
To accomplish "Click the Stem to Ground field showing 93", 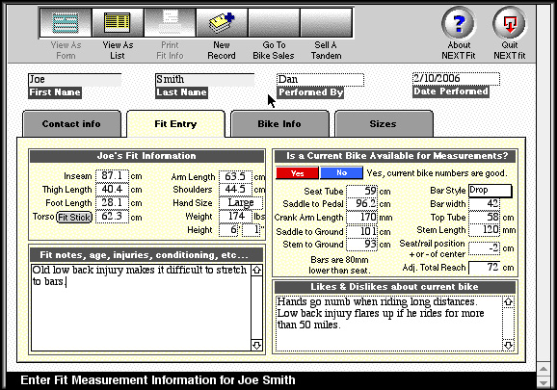I will pos(361,245).
